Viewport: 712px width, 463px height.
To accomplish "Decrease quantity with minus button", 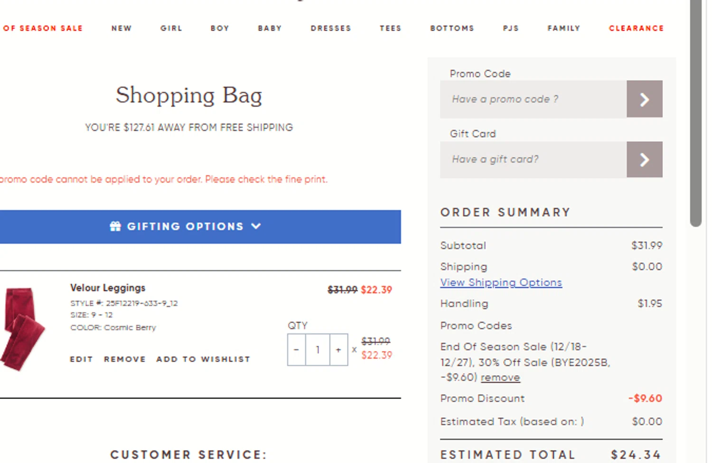I will [x=296, y=350].
